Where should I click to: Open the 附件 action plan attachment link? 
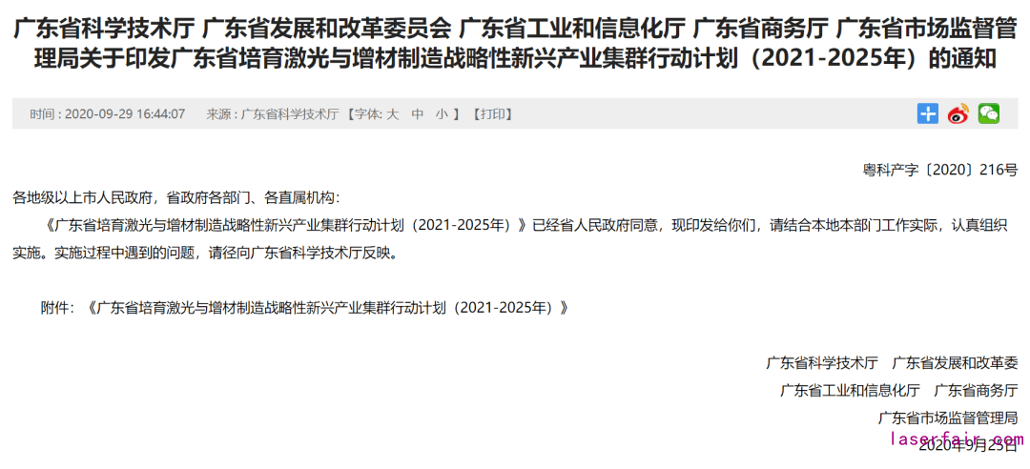point(327,307)
